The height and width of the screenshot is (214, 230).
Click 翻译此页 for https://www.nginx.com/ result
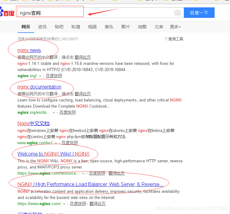click(97, 204)
